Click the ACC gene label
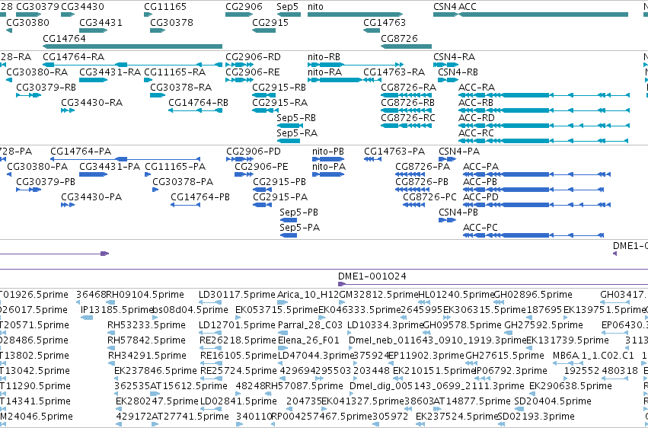 tap(468, 7)
